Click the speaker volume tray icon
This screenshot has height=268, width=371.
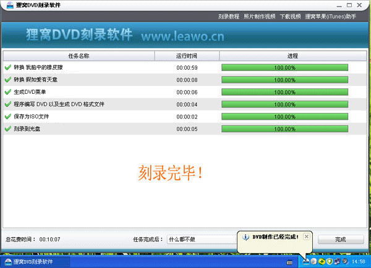345,261
